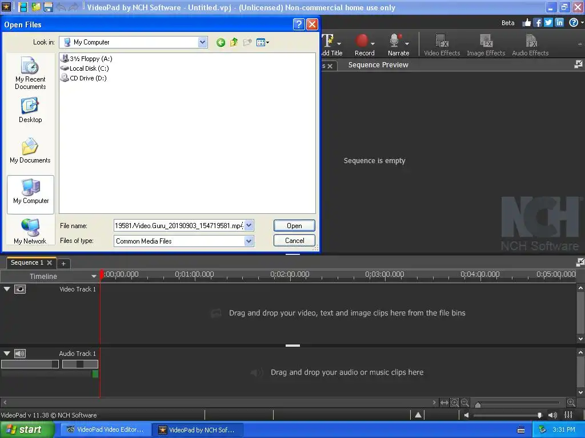Click the 3:31 PM system clock

point(564,429)
